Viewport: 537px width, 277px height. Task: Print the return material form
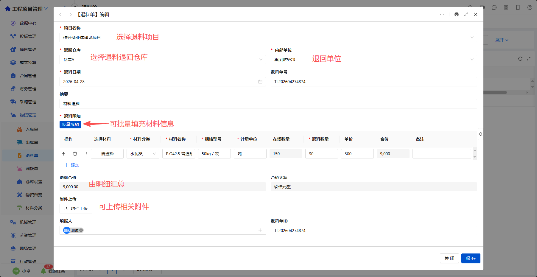click(456, 14)
